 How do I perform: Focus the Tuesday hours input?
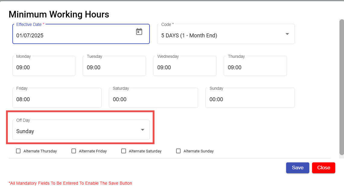[x=114, y=67]
